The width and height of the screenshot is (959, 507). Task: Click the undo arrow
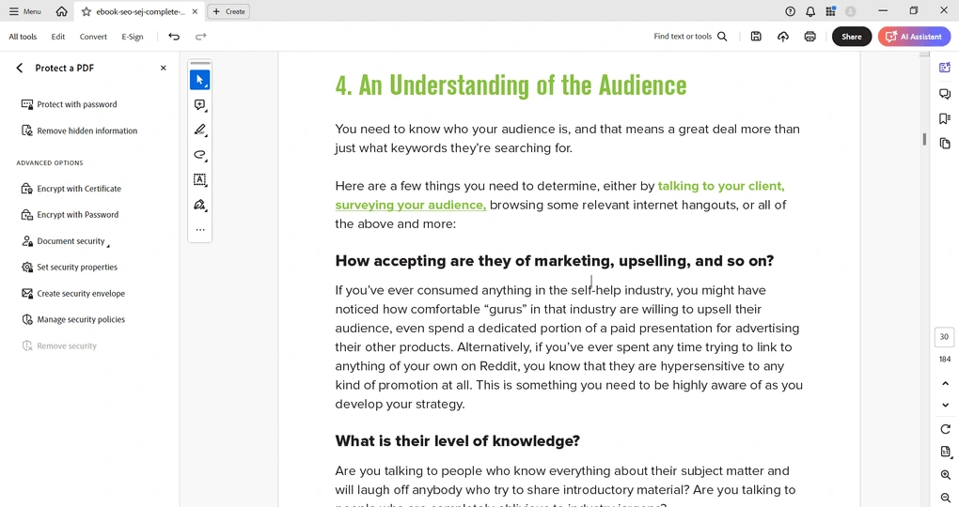pos(174,37)
